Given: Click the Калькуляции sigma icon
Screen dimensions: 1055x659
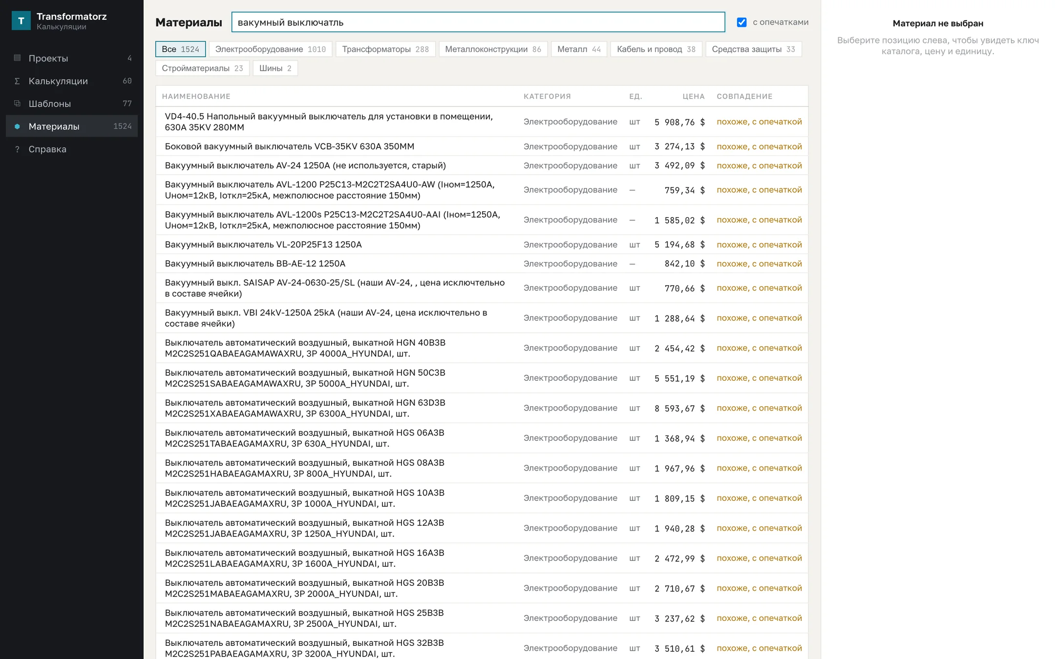Looking at the screenshot, I should pos(17,81).
